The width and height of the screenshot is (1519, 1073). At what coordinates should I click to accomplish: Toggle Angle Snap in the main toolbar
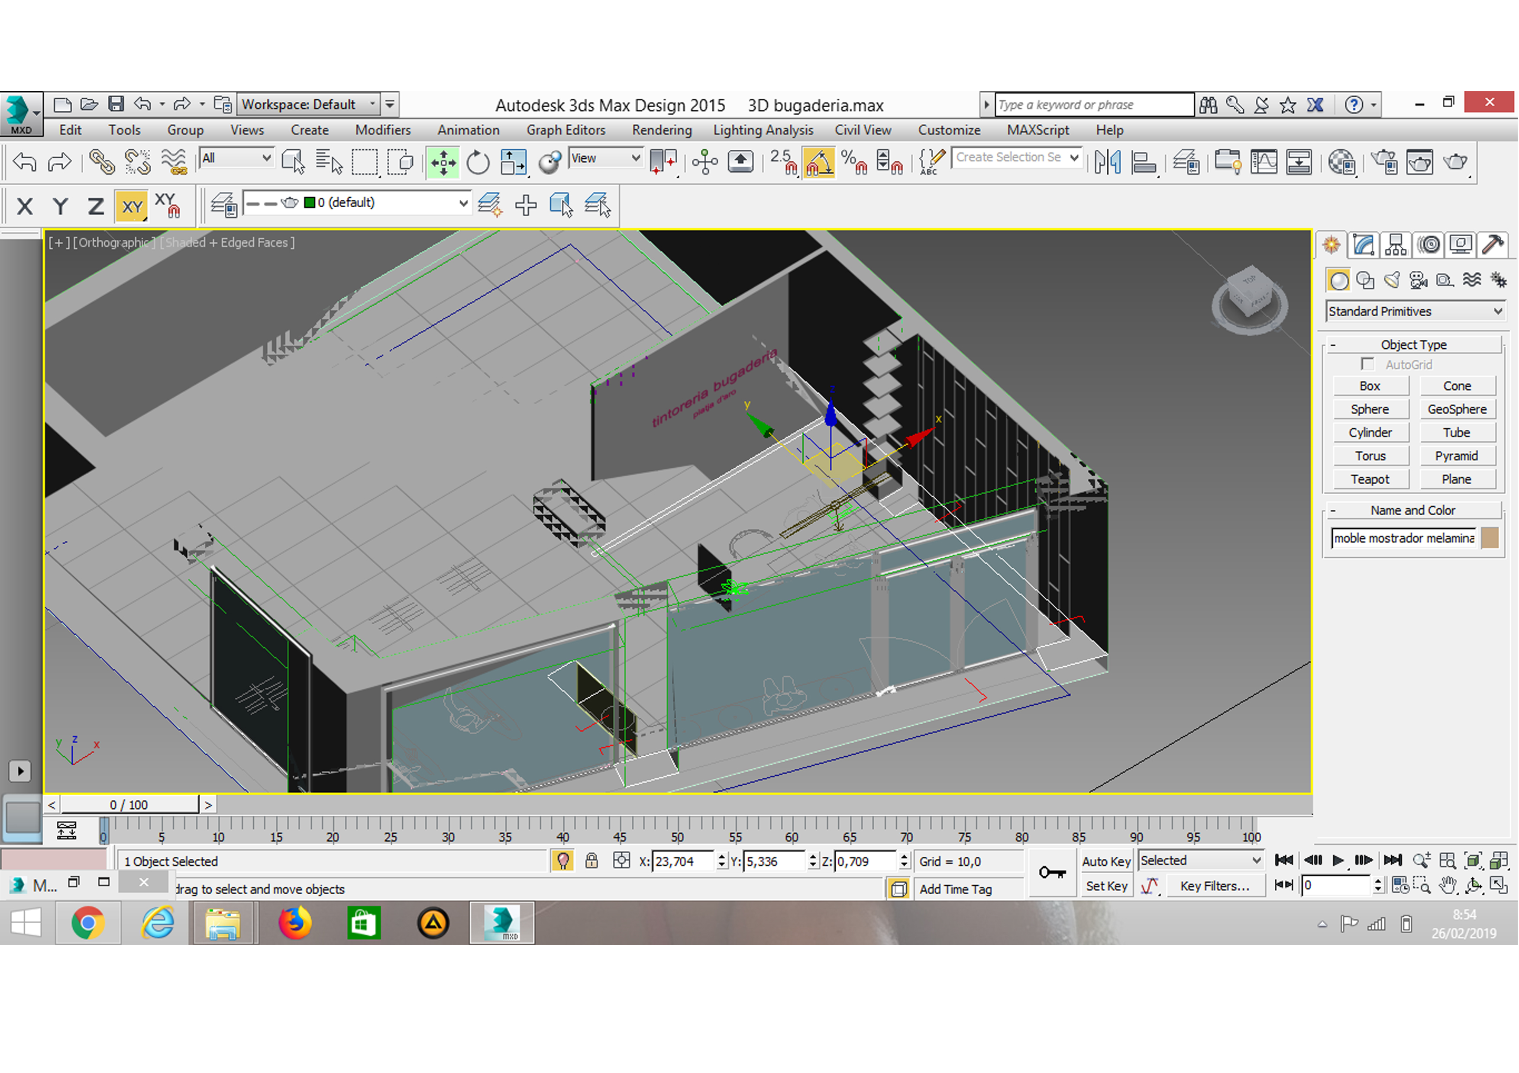pos(818,163)
